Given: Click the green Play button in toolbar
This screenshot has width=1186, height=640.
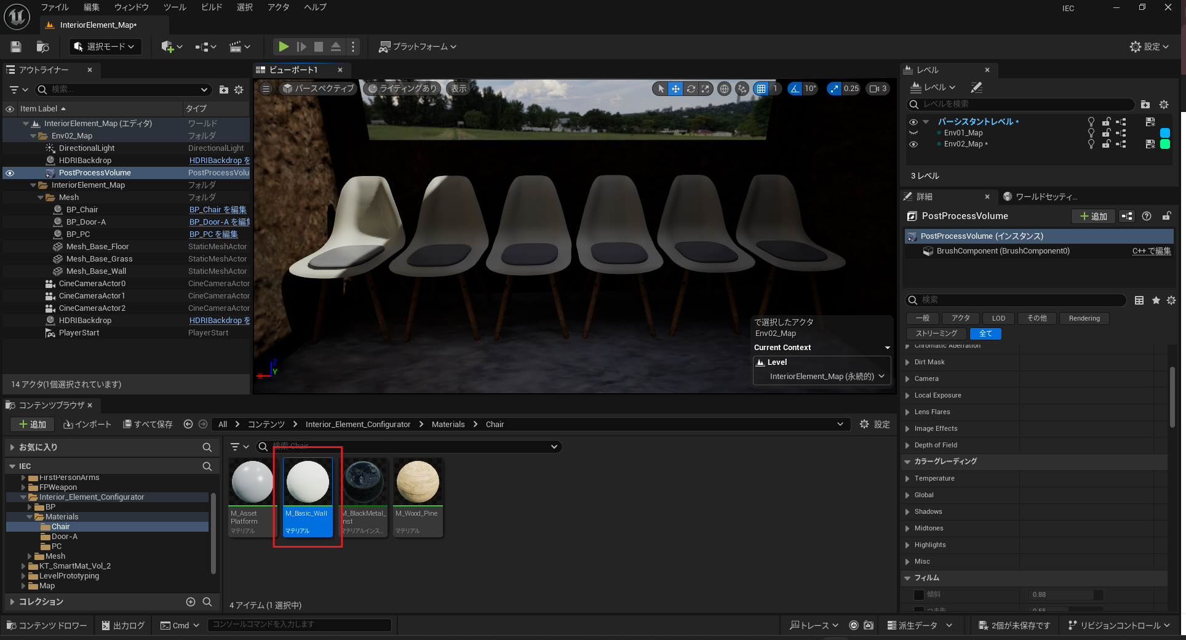Looking at the screenshot, I should click(283, 47).
